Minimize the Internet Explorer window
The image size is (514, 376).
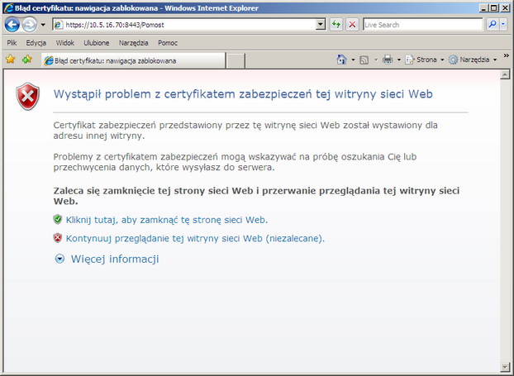pyautogui.click(x=484, y=8)
